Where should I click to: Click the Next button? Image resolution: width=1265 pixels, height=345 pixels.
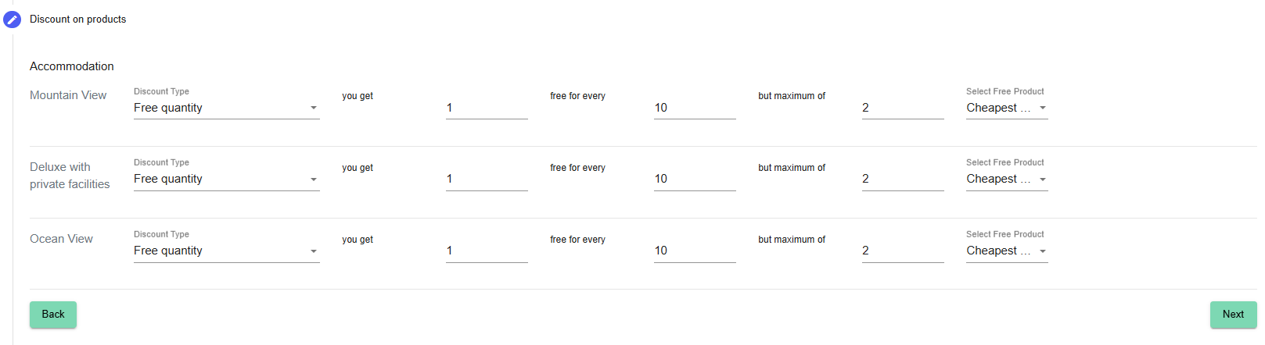click(1233, 315)
